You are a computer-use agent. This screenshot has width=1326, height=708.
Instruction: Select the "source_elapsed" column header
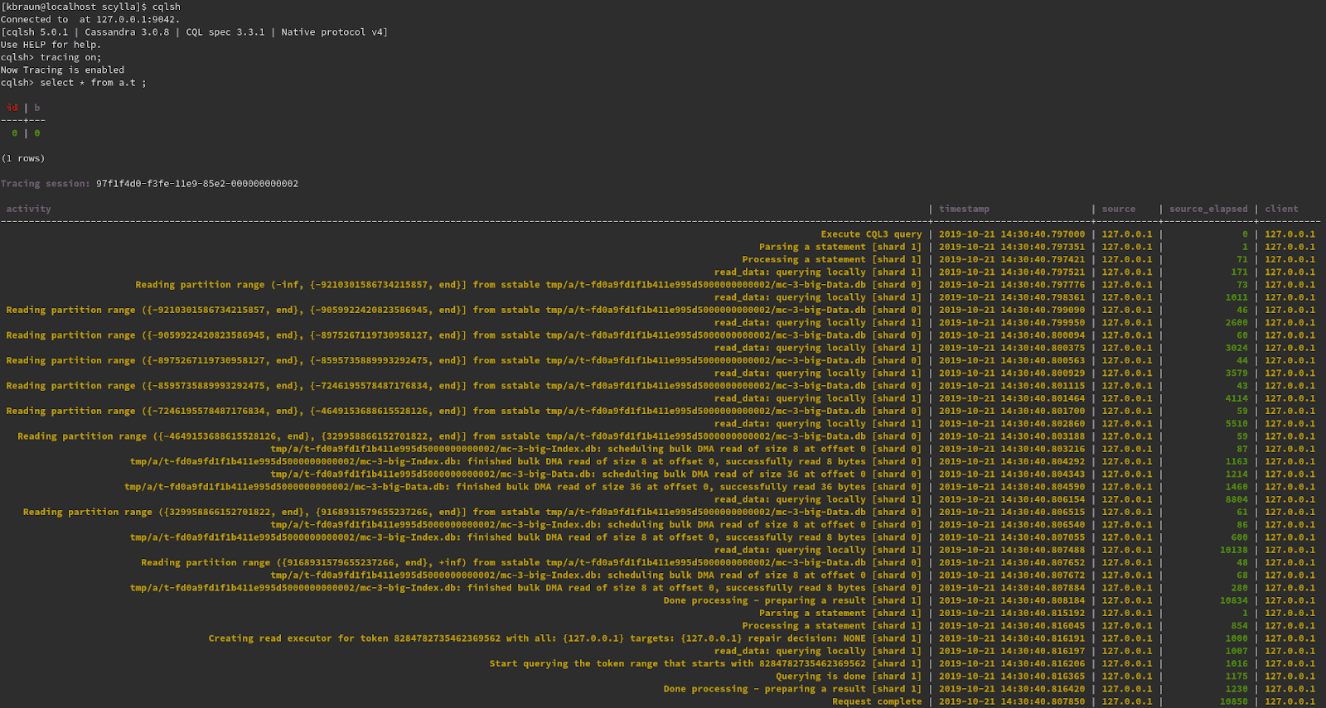1207,209
